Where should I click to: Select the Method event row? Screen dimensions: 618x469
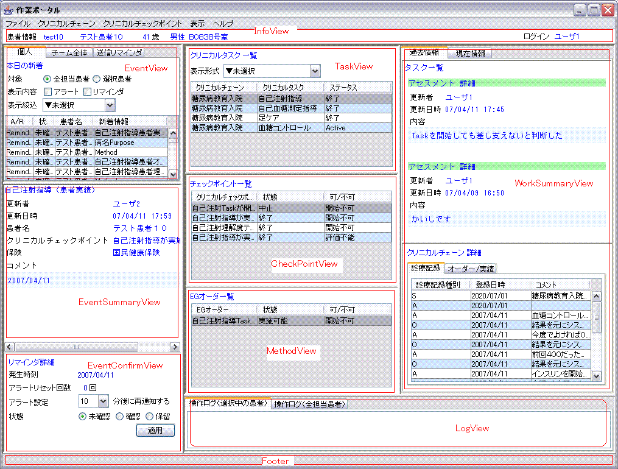click(87, 152)
